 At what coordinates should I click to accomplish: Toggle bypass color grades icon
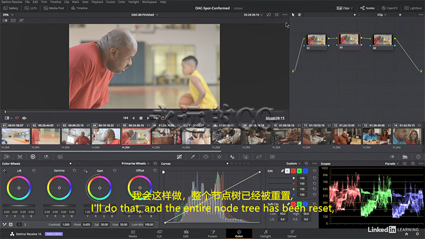[x=269, y=15]
